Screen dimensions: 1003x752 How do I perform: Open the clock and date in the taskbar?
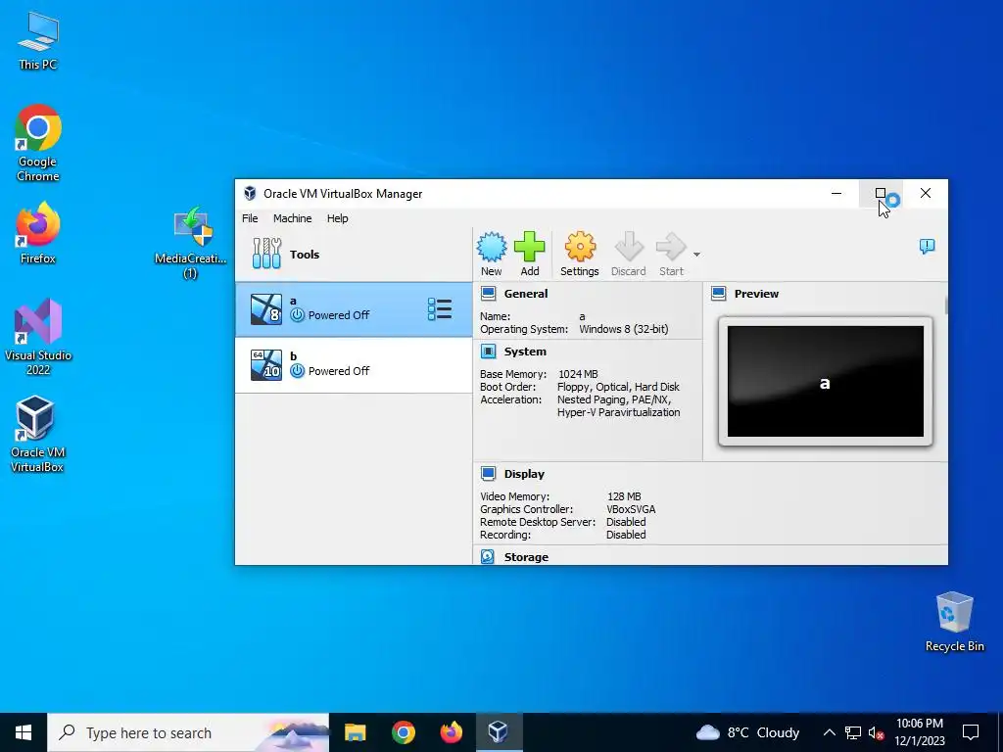[919, 732]
